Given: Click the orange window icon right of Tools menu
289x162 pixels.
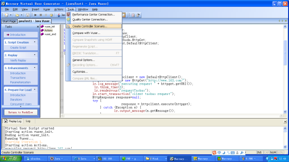Looking at the screenshot, I should [124, 15].
